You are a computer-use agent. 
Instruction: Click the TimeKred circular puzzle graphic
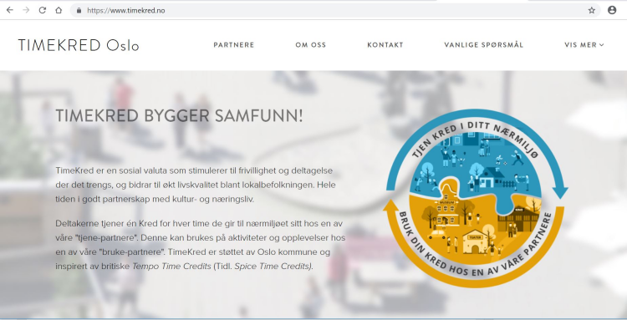[x=476, y=198]
